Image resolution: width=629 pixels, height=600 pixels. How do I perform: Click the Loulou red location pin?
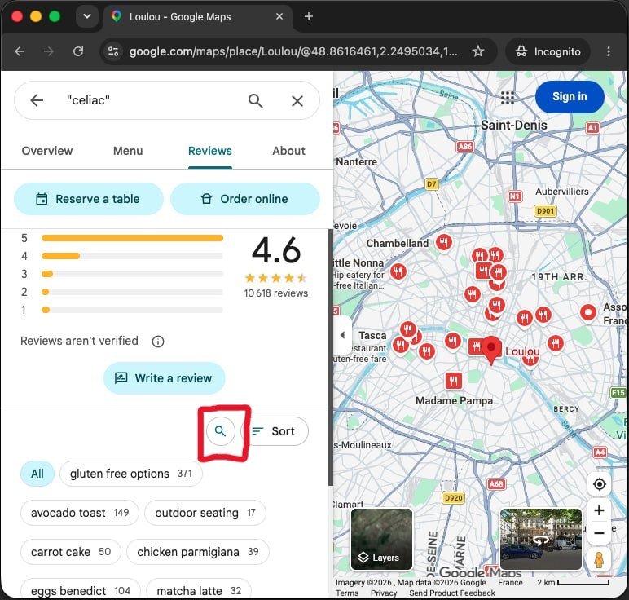point(491,351)
